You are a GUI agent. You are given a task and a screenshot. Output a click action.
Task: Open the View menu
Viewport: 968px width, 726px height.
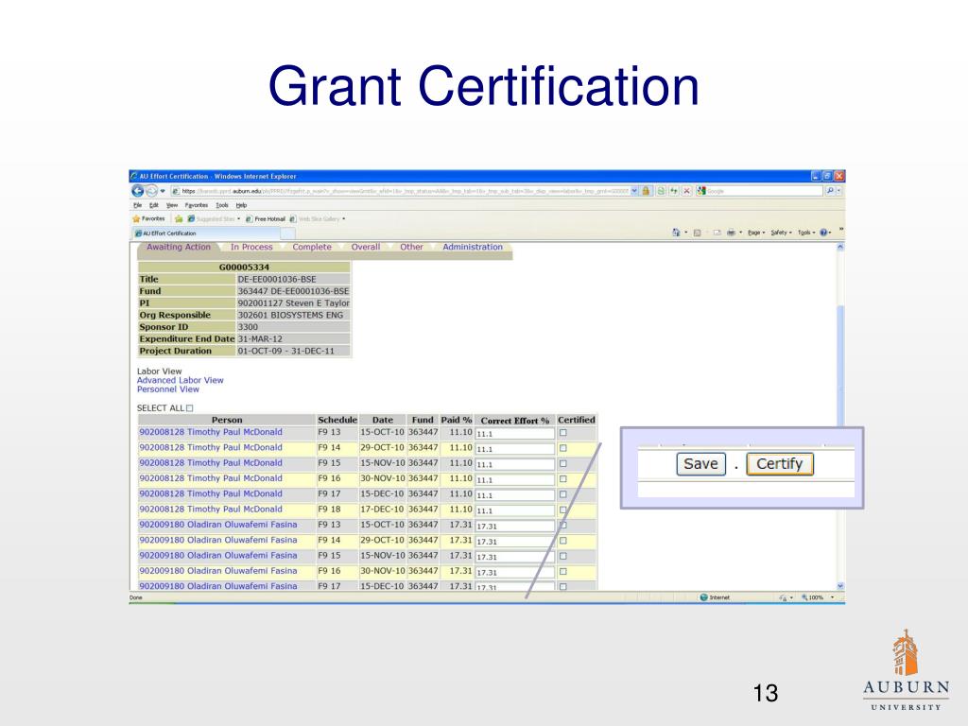(172, 205)
